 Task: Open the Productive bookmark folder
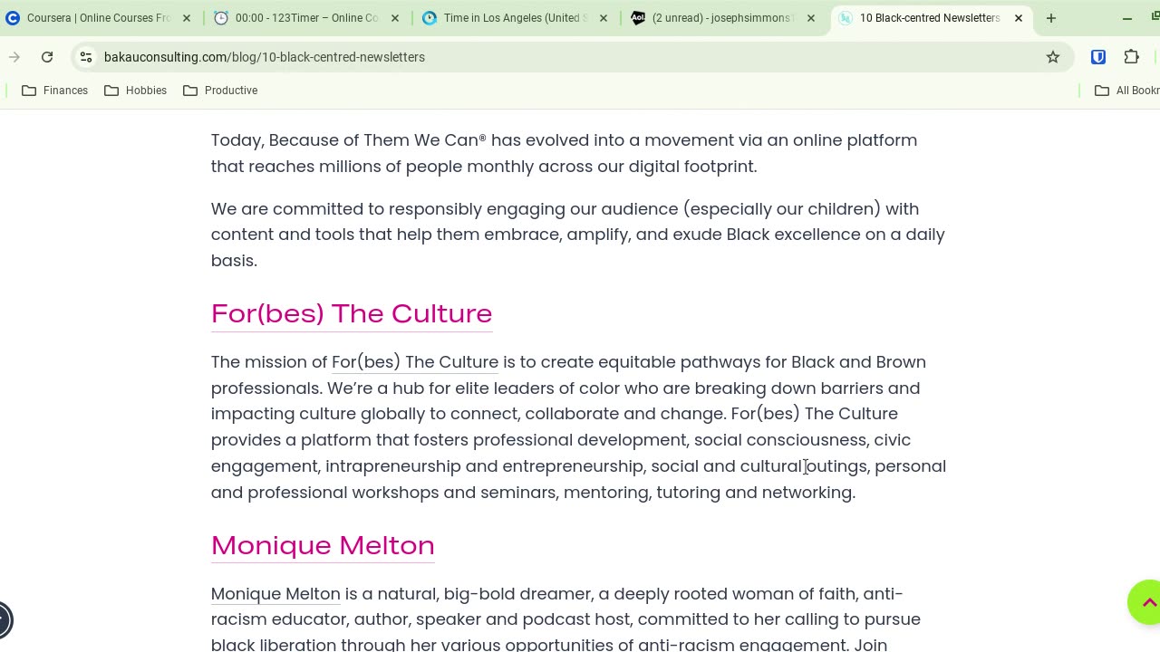click(220, 91)
